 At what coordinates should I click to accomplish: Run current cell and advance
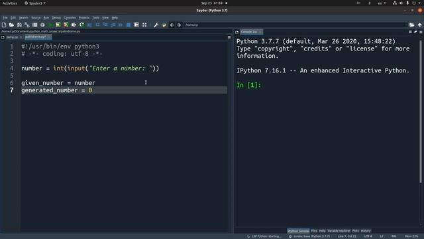pyautogui.click(x=66, y=25)
